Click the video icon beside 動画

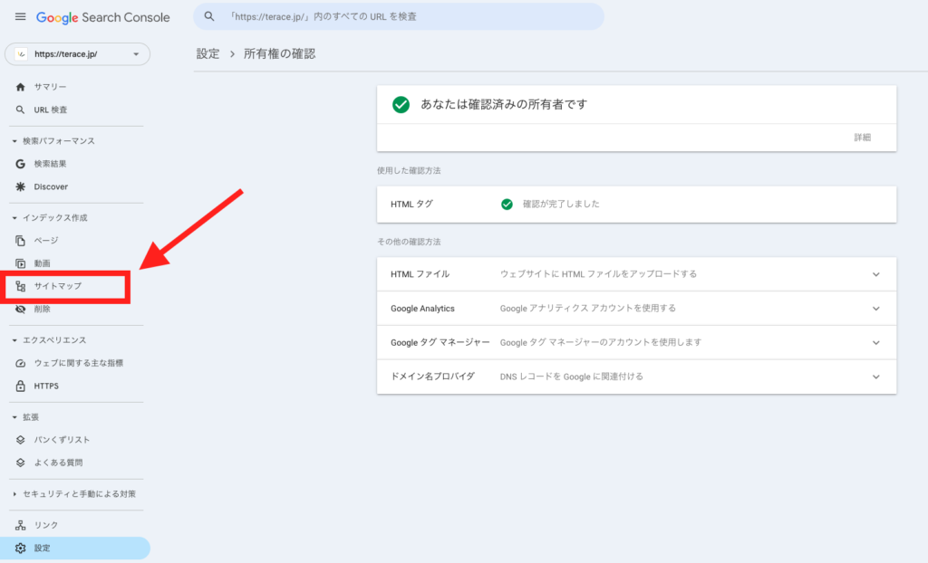click(21, 263)
